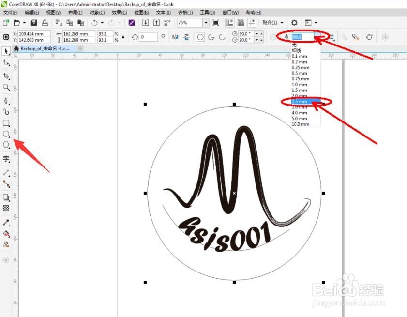Open a file using the folder icon

point(17,23)
